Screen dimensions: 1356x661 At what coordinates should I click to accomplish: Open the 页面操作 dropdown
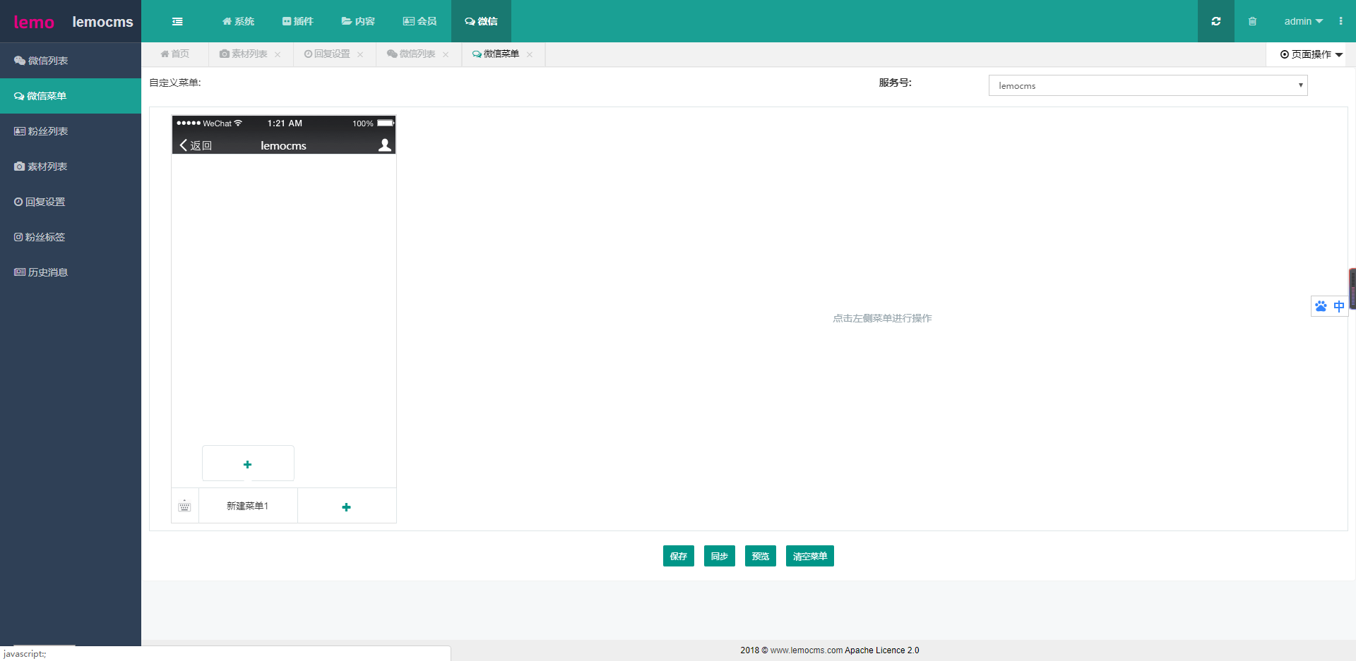1311,54
